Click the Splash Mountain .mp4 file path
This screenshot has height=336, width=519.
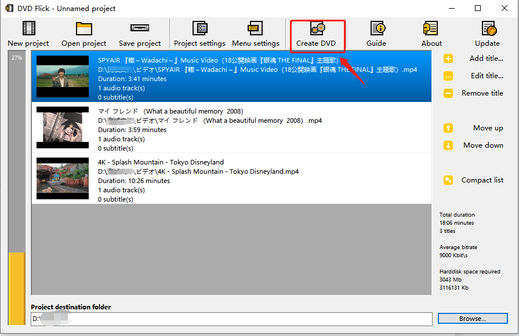[198, 171]
